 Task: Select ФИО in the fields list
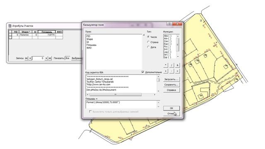tap(89, 48)
